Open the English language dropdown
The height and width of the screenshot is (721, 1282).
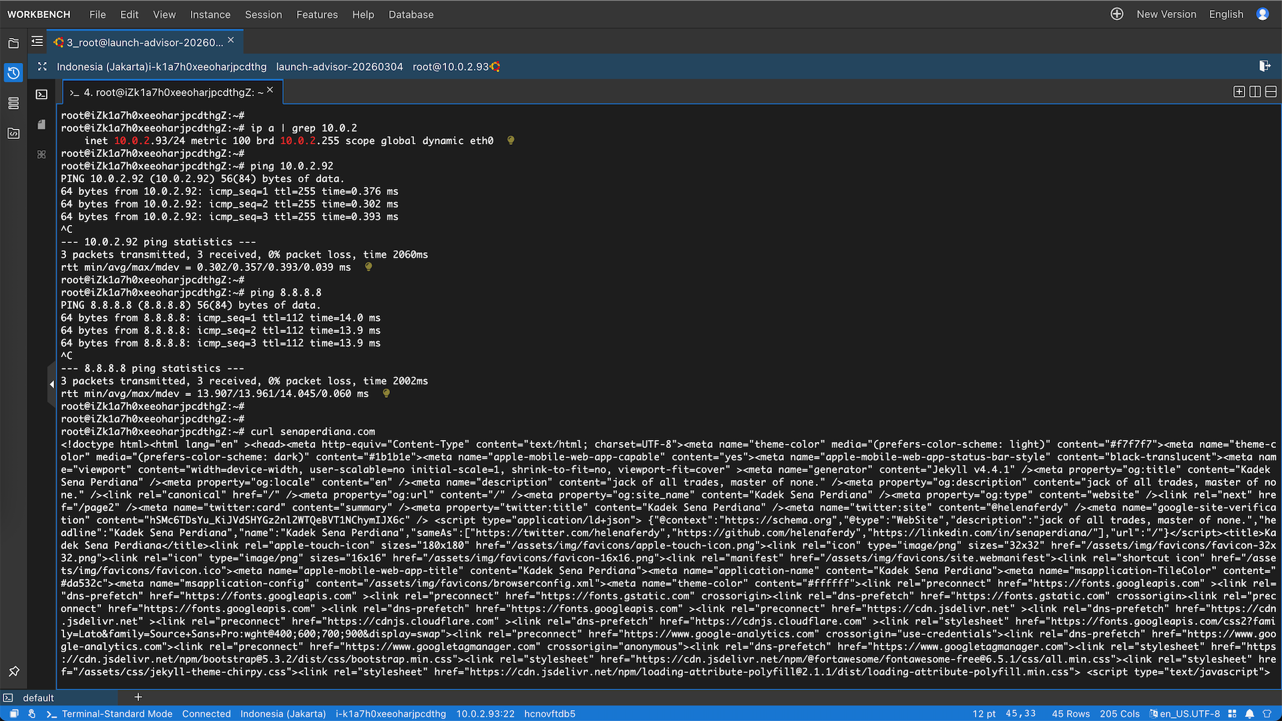tap(1226, 14)
